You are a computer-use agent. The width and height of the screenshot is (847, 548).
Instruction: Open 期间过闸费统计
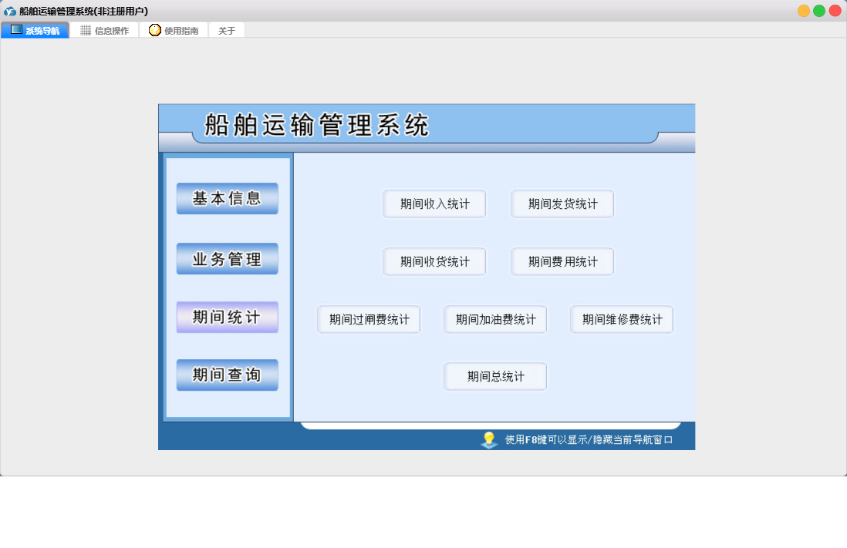click(x=369, y=319)
